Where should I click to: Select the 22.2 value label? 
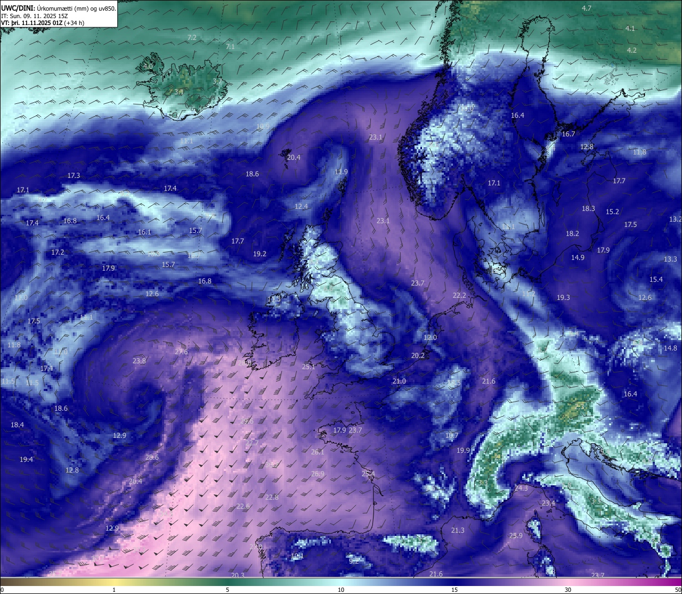[x=459, y=295]
